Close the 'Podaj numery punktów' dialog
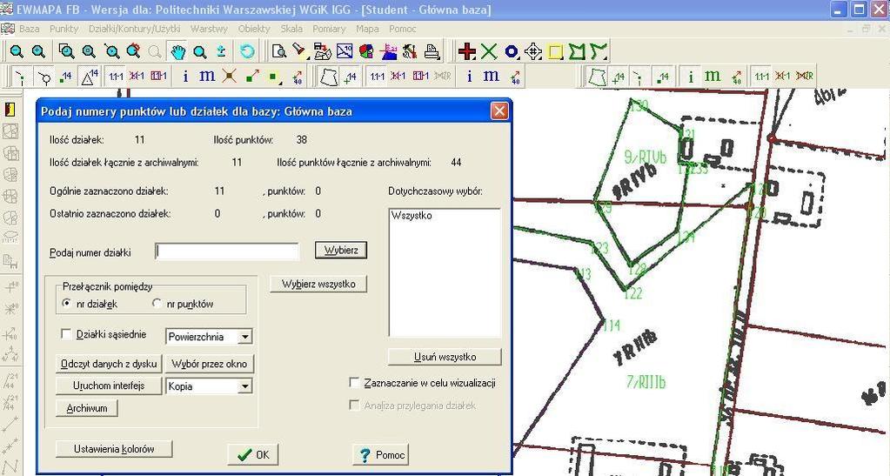 (x=499, y=111)
